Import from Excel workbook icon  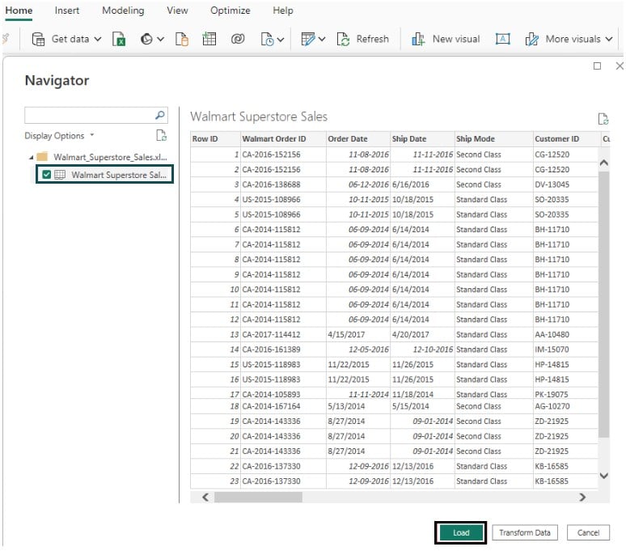point(119,39)
